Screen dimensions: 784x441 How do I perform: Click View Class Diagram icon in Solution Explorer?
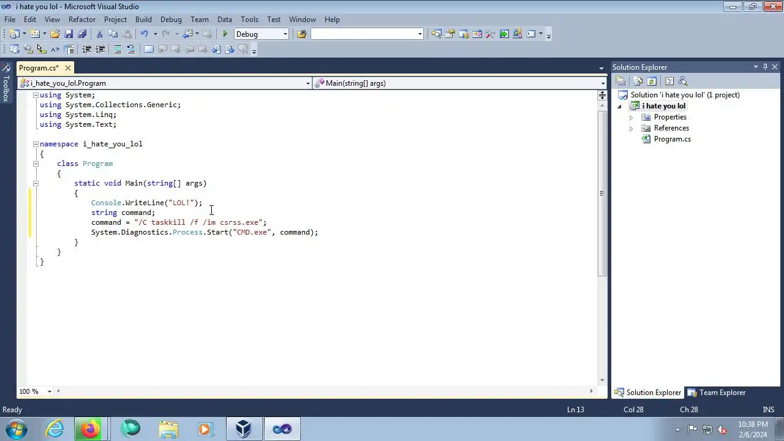(x=683, y=81)
